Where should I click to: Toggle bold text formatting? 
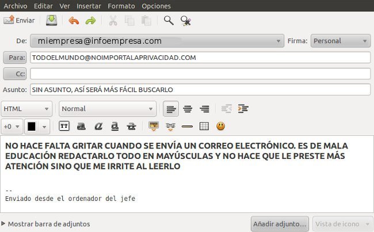point(81,126)
